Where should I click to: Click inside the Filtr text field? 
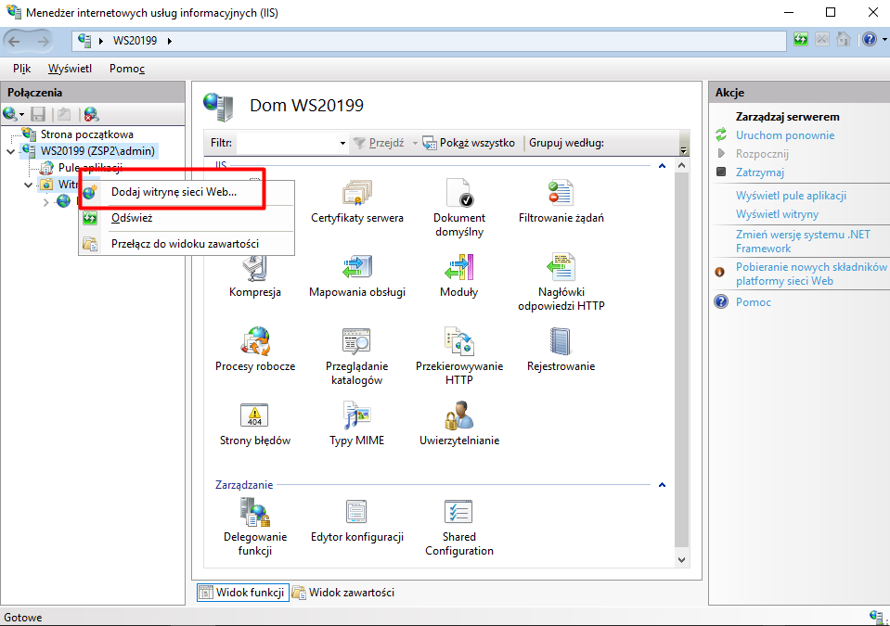[x=286, y=144]
